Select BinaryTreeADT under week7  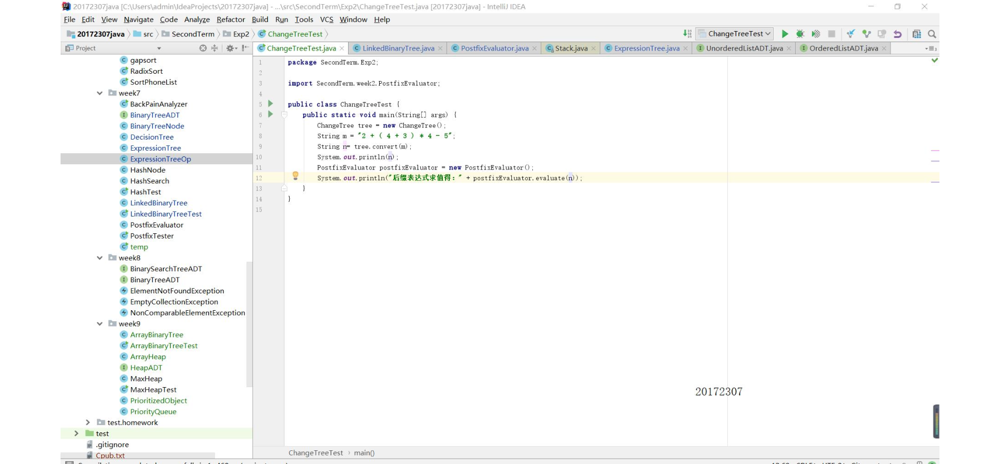pos(155,115)
